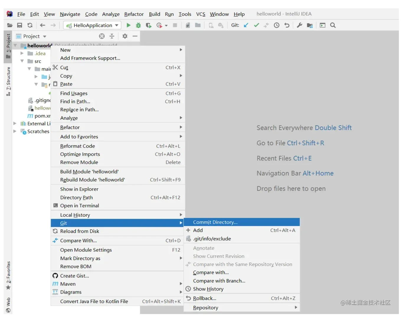Expand the .idea folder node
The width and height of the screenshot is (413, 320).
tap(22, 53)
